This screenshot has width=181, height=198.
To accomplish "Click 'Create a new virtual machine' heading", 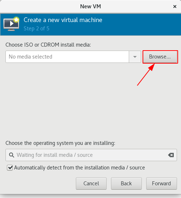I will 63,20.
